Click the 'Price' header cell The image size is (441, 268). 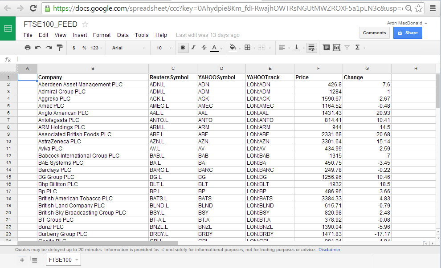[318, 77]
